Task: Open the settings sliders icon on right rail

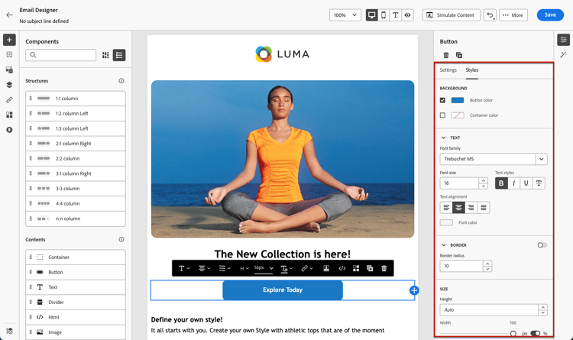Action: 564,40
